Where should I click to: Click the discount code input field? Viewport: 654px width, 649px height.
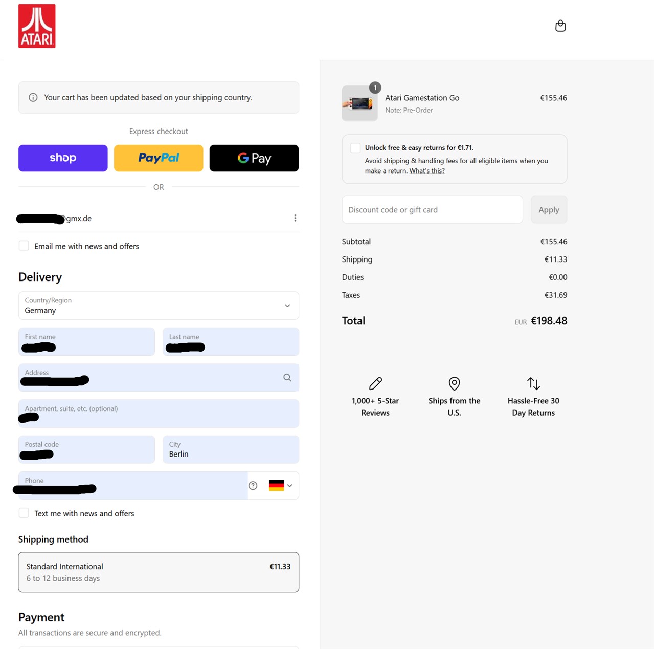432,209
